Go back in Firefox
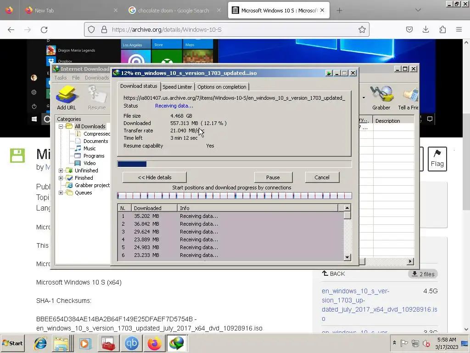 11,29
